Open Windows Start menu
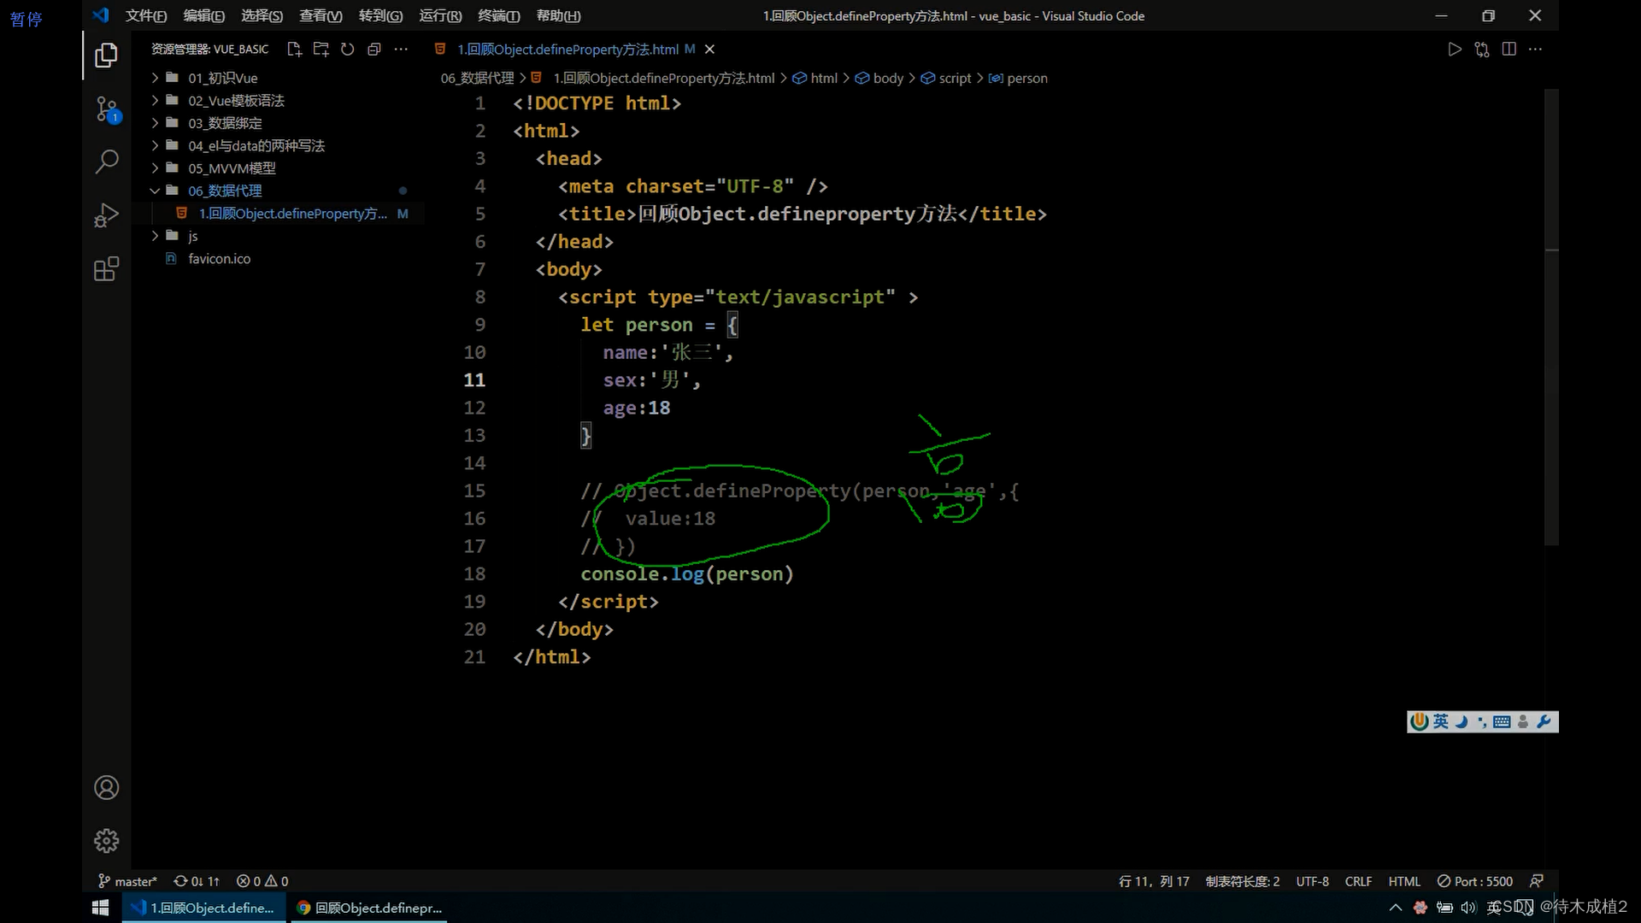Image resolution: width=1641 pixels, height=923 pixels. (100, 908)
